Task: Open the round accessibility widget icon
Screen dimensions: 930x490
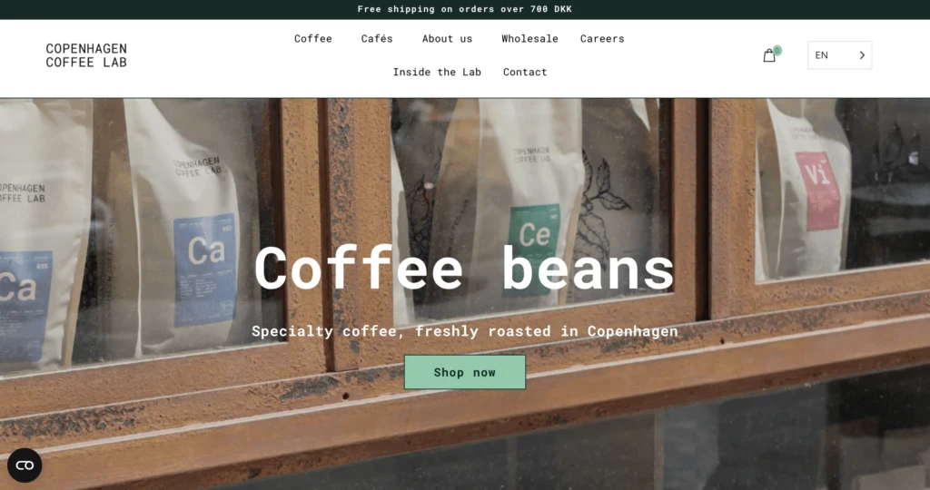Action: coord(25,465)
